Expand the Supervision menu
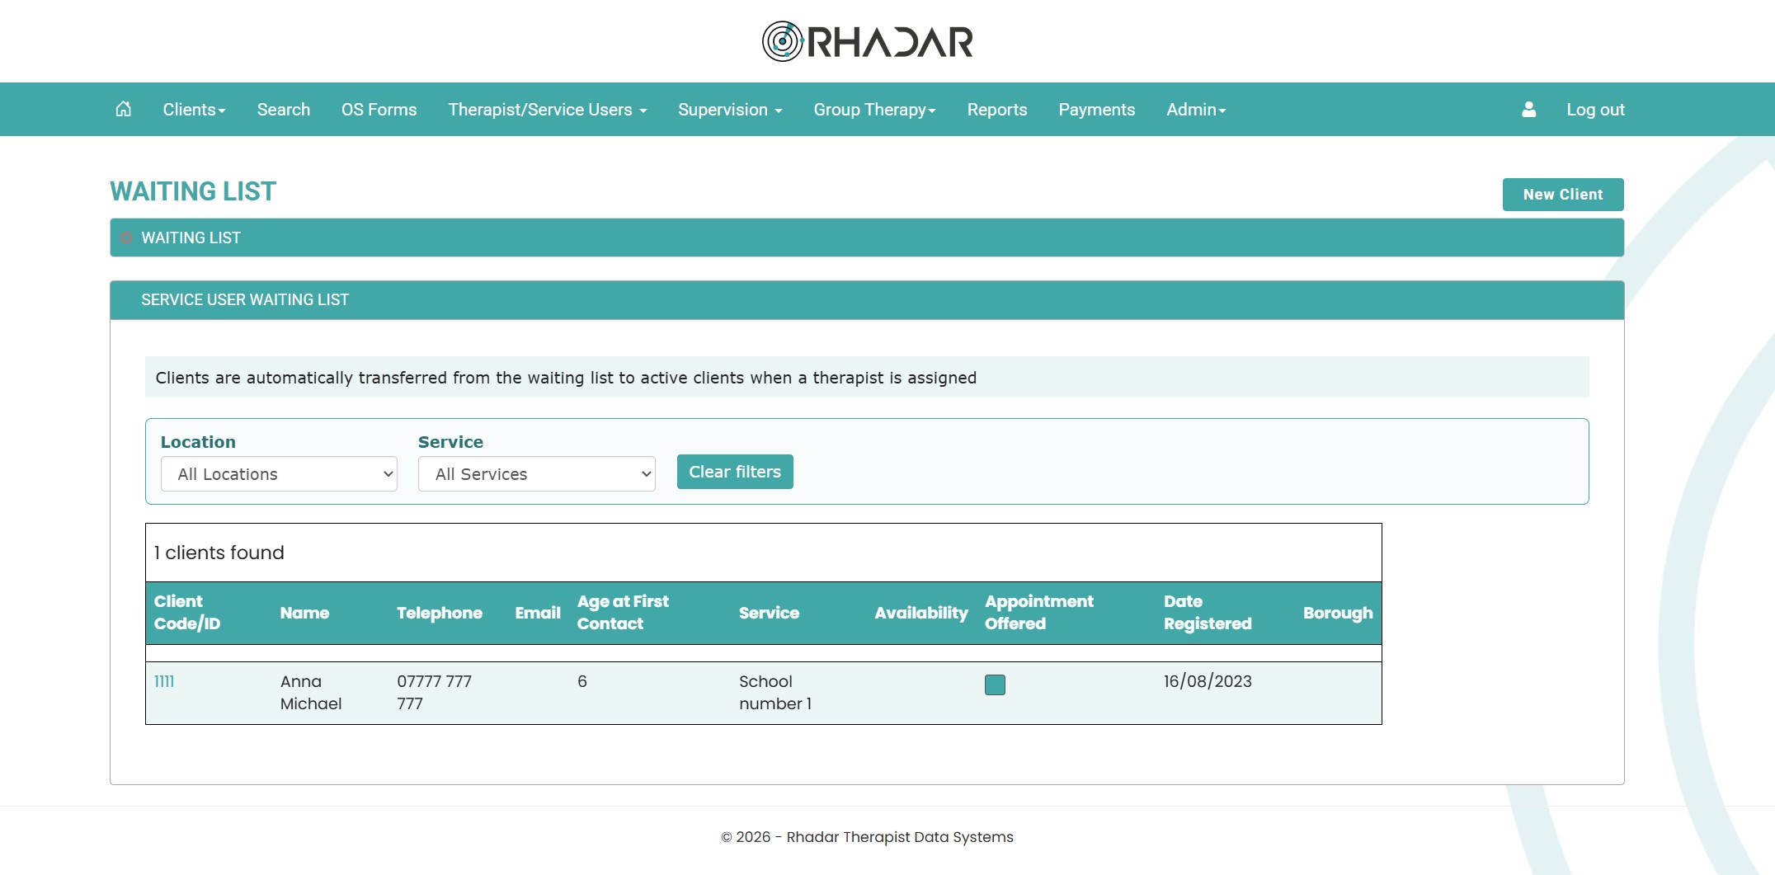Screen dimensions: 1775x875 click(730, 110)
